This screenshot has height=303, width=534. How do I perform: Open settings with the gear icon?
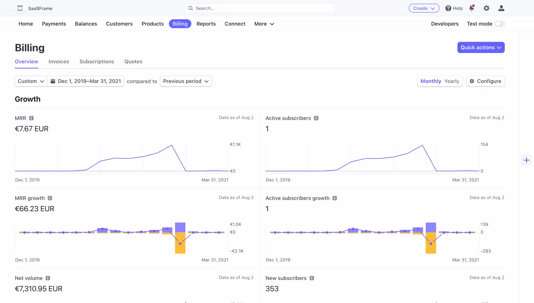486,8
